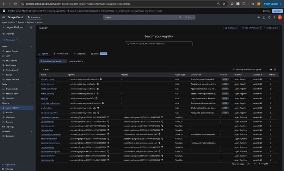Open the caserelay-memory-bank agent link
Viewport: 284px width, 171px height.
[50, 152]
